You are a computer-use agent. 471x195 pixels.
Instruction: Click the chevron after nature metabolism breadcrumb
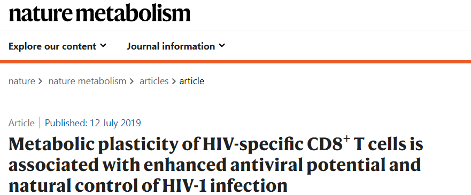[x=132, y=82]
